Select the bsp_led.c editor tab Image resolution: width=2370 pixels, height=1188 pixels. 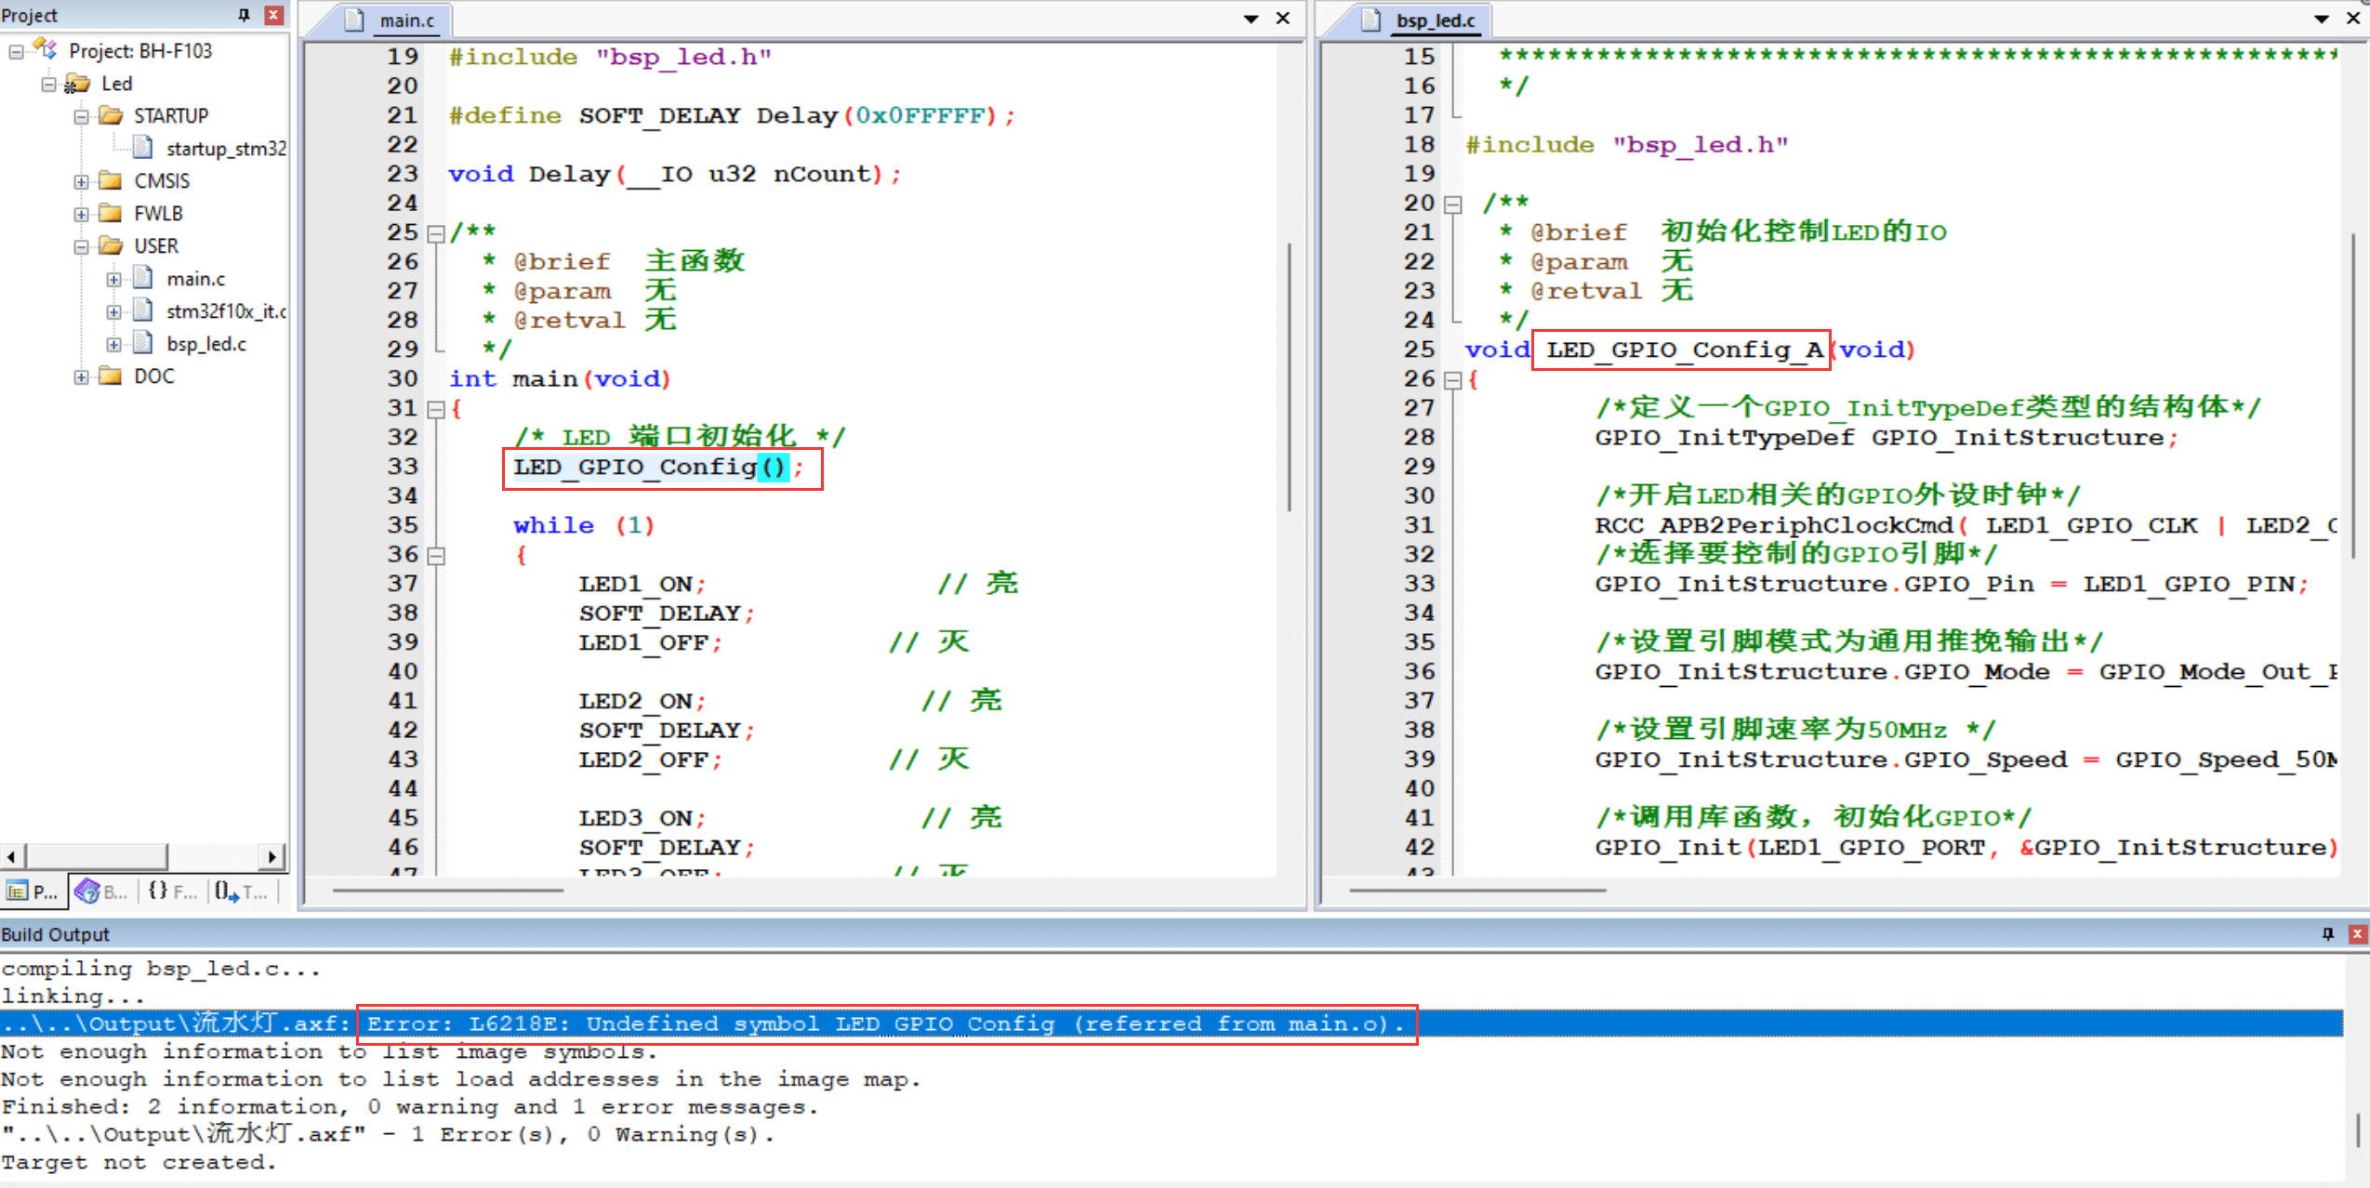click(1434, 20)
